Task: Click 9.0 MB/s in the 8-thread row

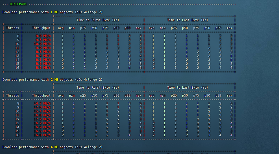Action: (43, 36)
